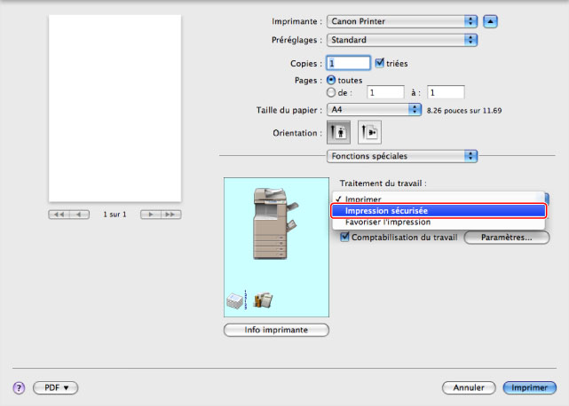
Task: Open the PDF menu button
Action: click(55, 388)
